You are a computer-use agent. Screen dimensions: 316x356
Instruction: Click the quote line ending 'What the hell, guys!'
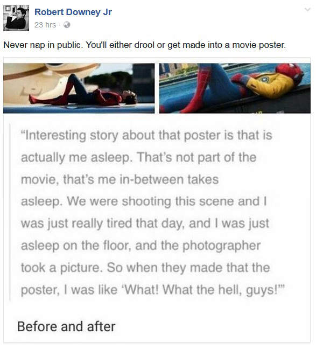point(152,290)
